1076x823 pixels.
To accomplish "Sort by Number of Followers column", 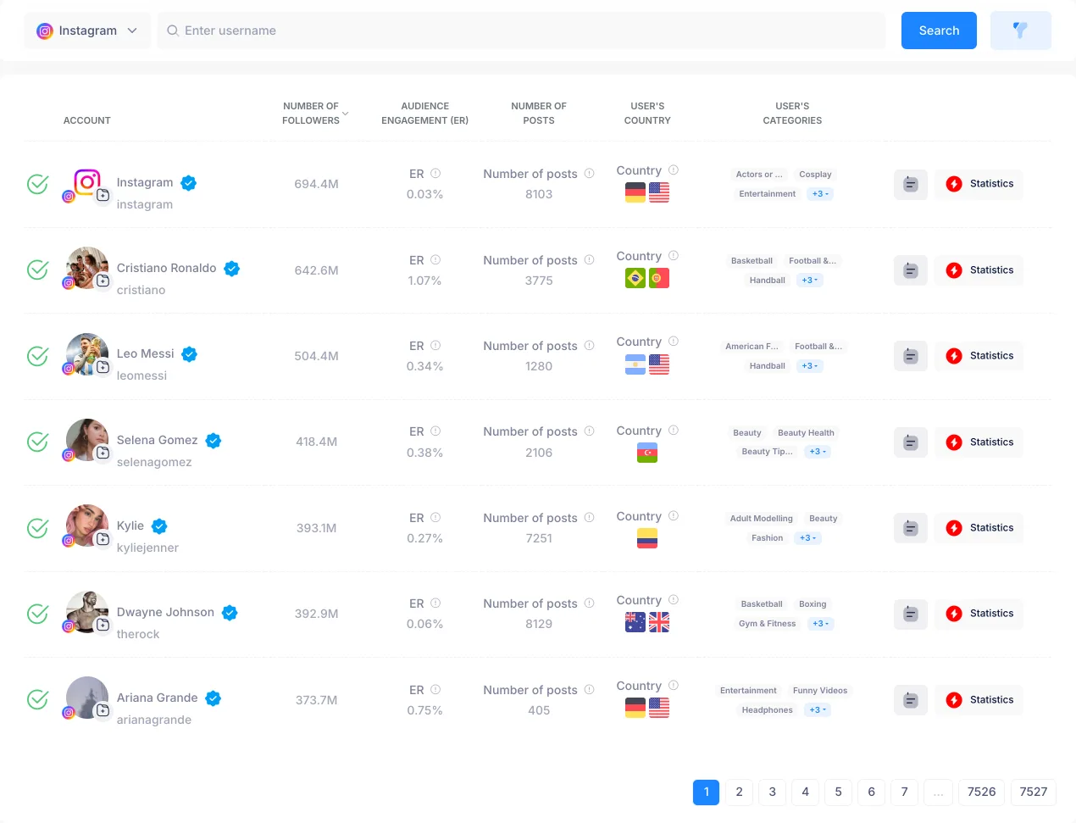I will point(315,114).
